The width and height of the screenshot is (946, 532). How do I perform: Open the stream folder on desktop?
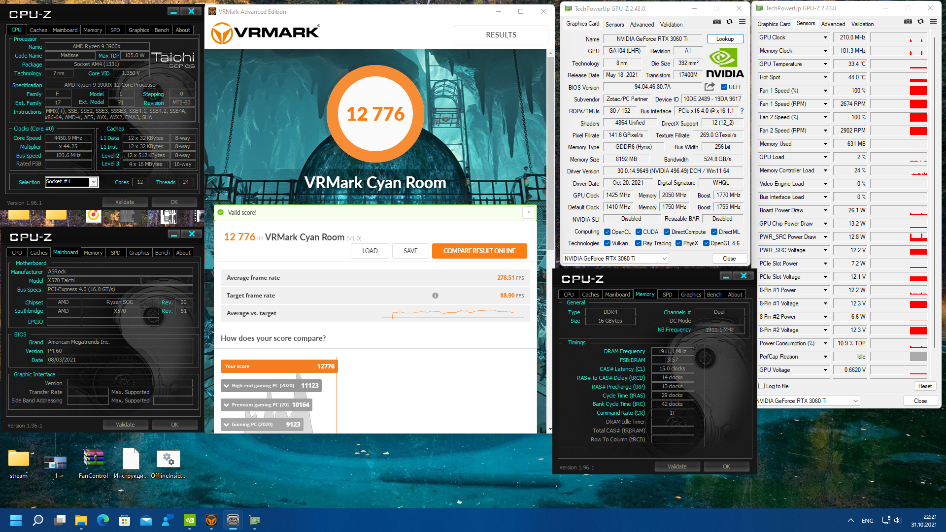click(x=19, y=464)
